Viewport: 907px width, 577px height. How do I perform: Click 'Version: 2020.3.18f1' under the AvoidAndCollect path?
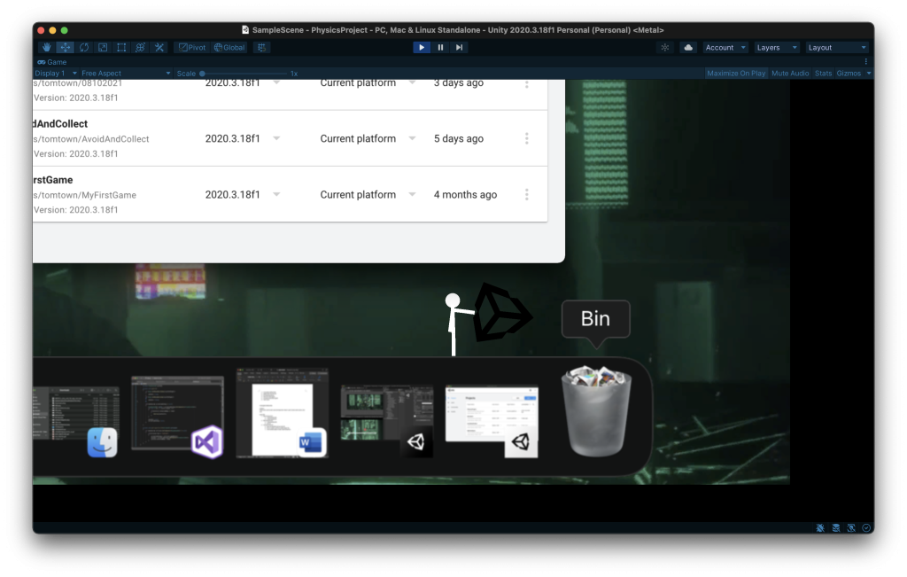click(76, 154)
